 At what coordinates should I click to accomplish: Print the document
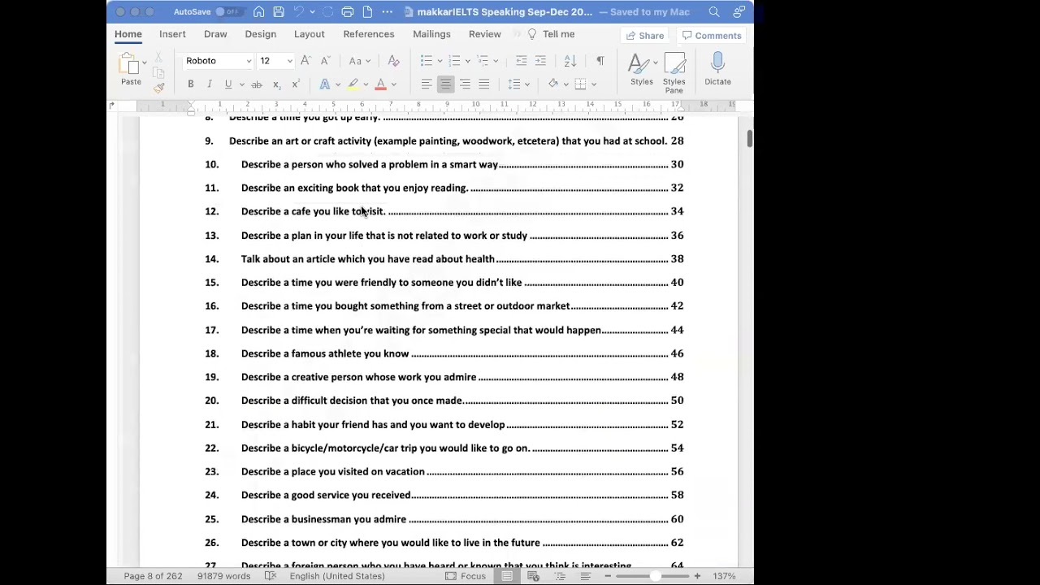pyautogui.click(x=348, y=11)
